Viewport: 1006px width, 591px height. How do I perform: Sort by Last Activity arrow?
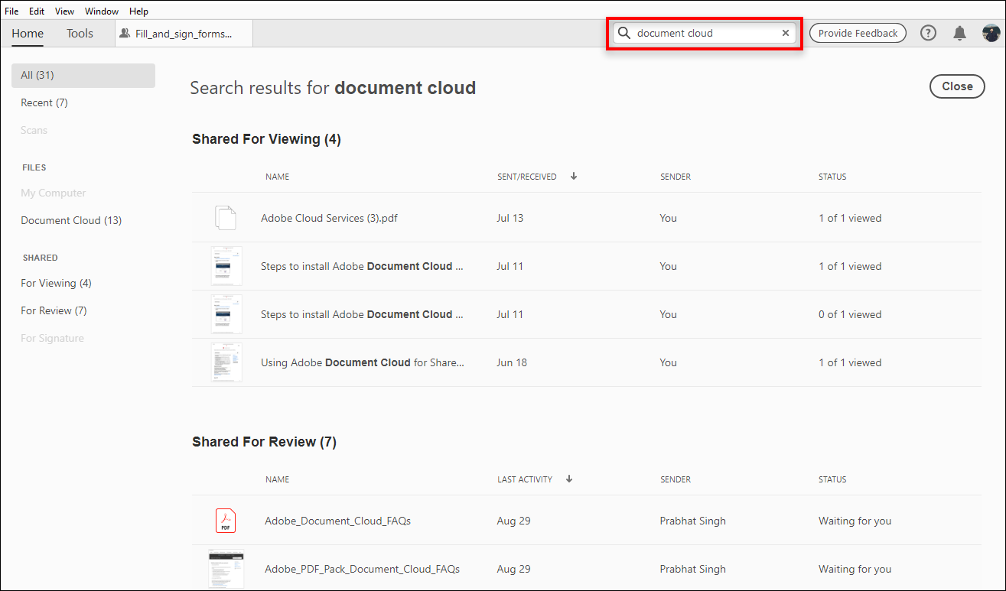[x=569, y=479]
